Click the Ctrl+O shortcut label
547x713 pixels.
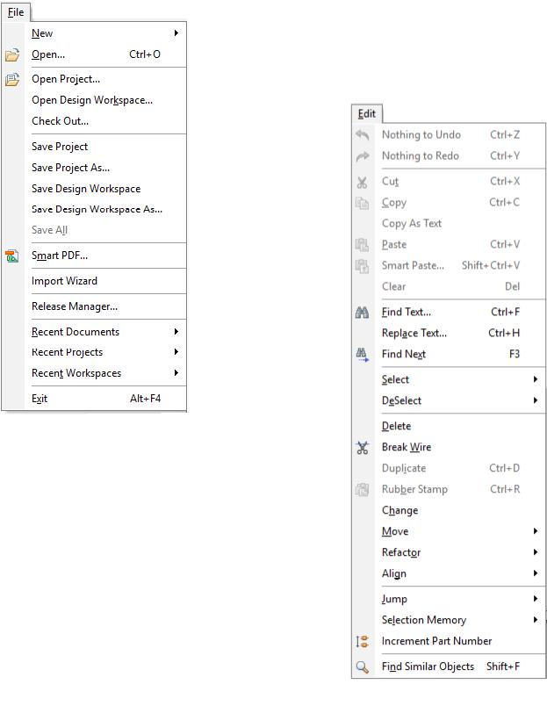(145, 54)
